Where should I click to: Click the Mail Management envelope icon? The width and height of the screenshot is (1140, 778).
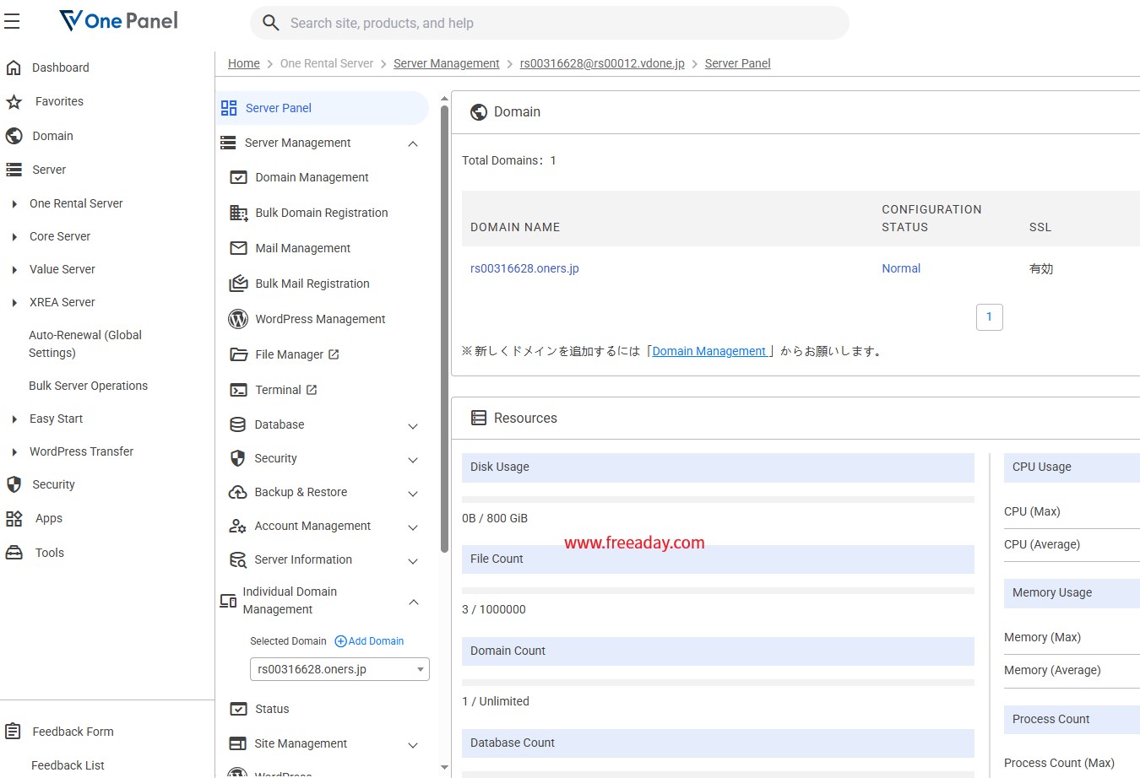pos(239,248)
